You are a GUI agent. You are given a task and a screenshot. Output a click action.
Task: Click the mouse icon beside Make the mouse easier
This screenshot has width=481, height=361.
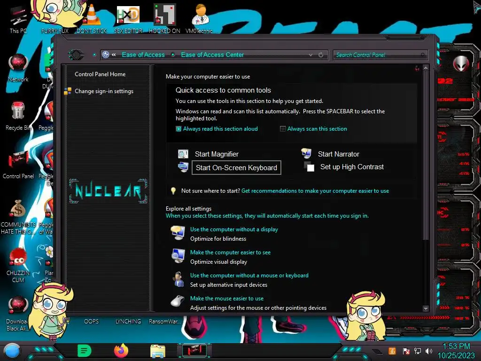coord(178,301)
